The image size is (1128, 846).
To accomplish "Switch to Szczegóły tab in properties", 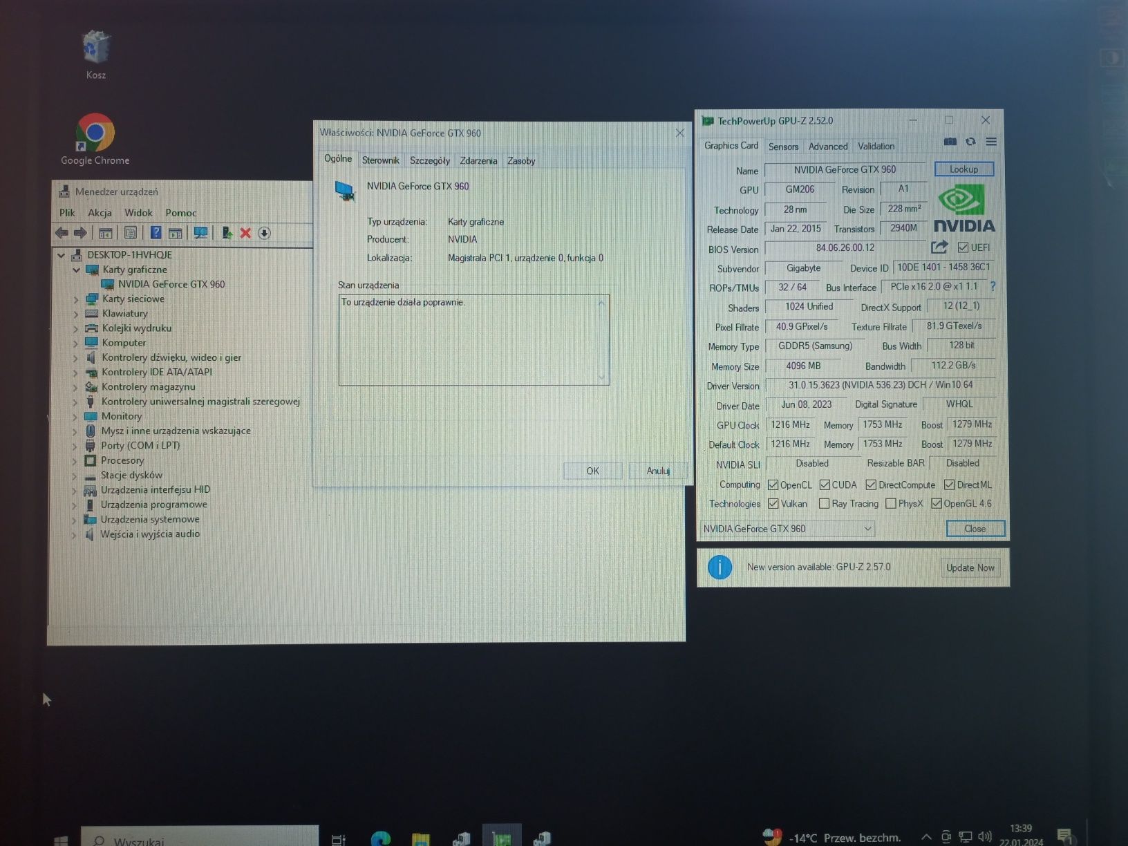I will [430, 160].
